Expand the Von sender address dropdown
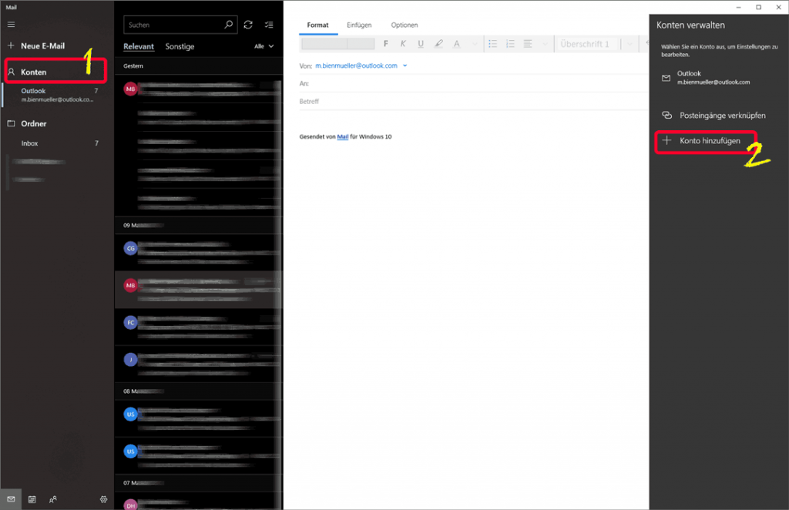Screen dimensions: 789x510 coord(405,65)
